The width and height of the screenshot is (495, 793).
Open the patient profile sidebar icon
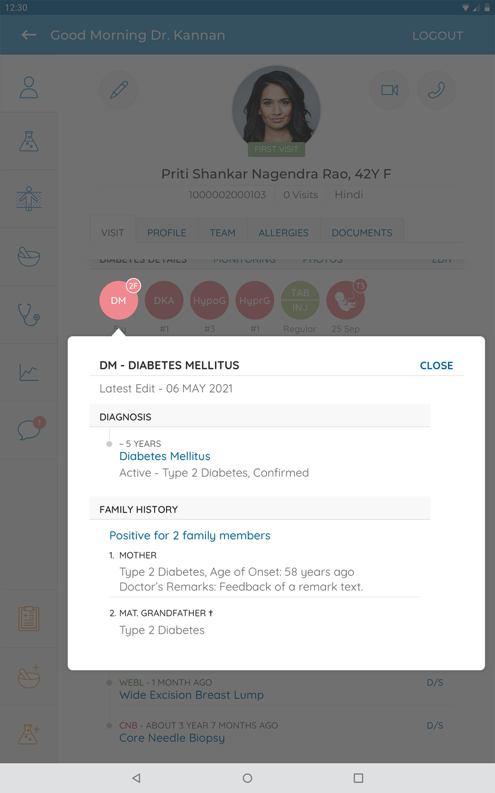(29, 87)
